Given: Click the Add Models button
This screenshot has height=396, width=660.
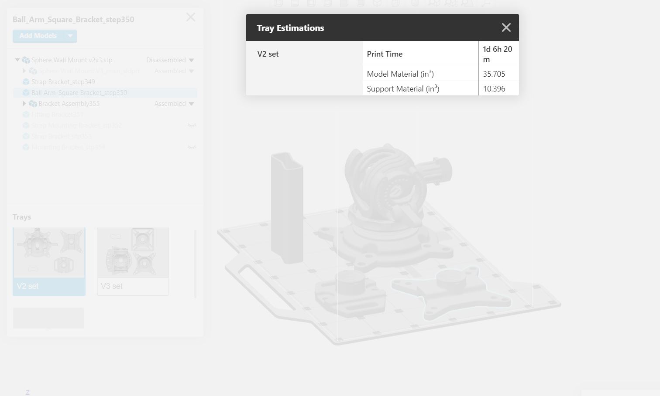Looking at the screenshot, I should tap(38, 36).
